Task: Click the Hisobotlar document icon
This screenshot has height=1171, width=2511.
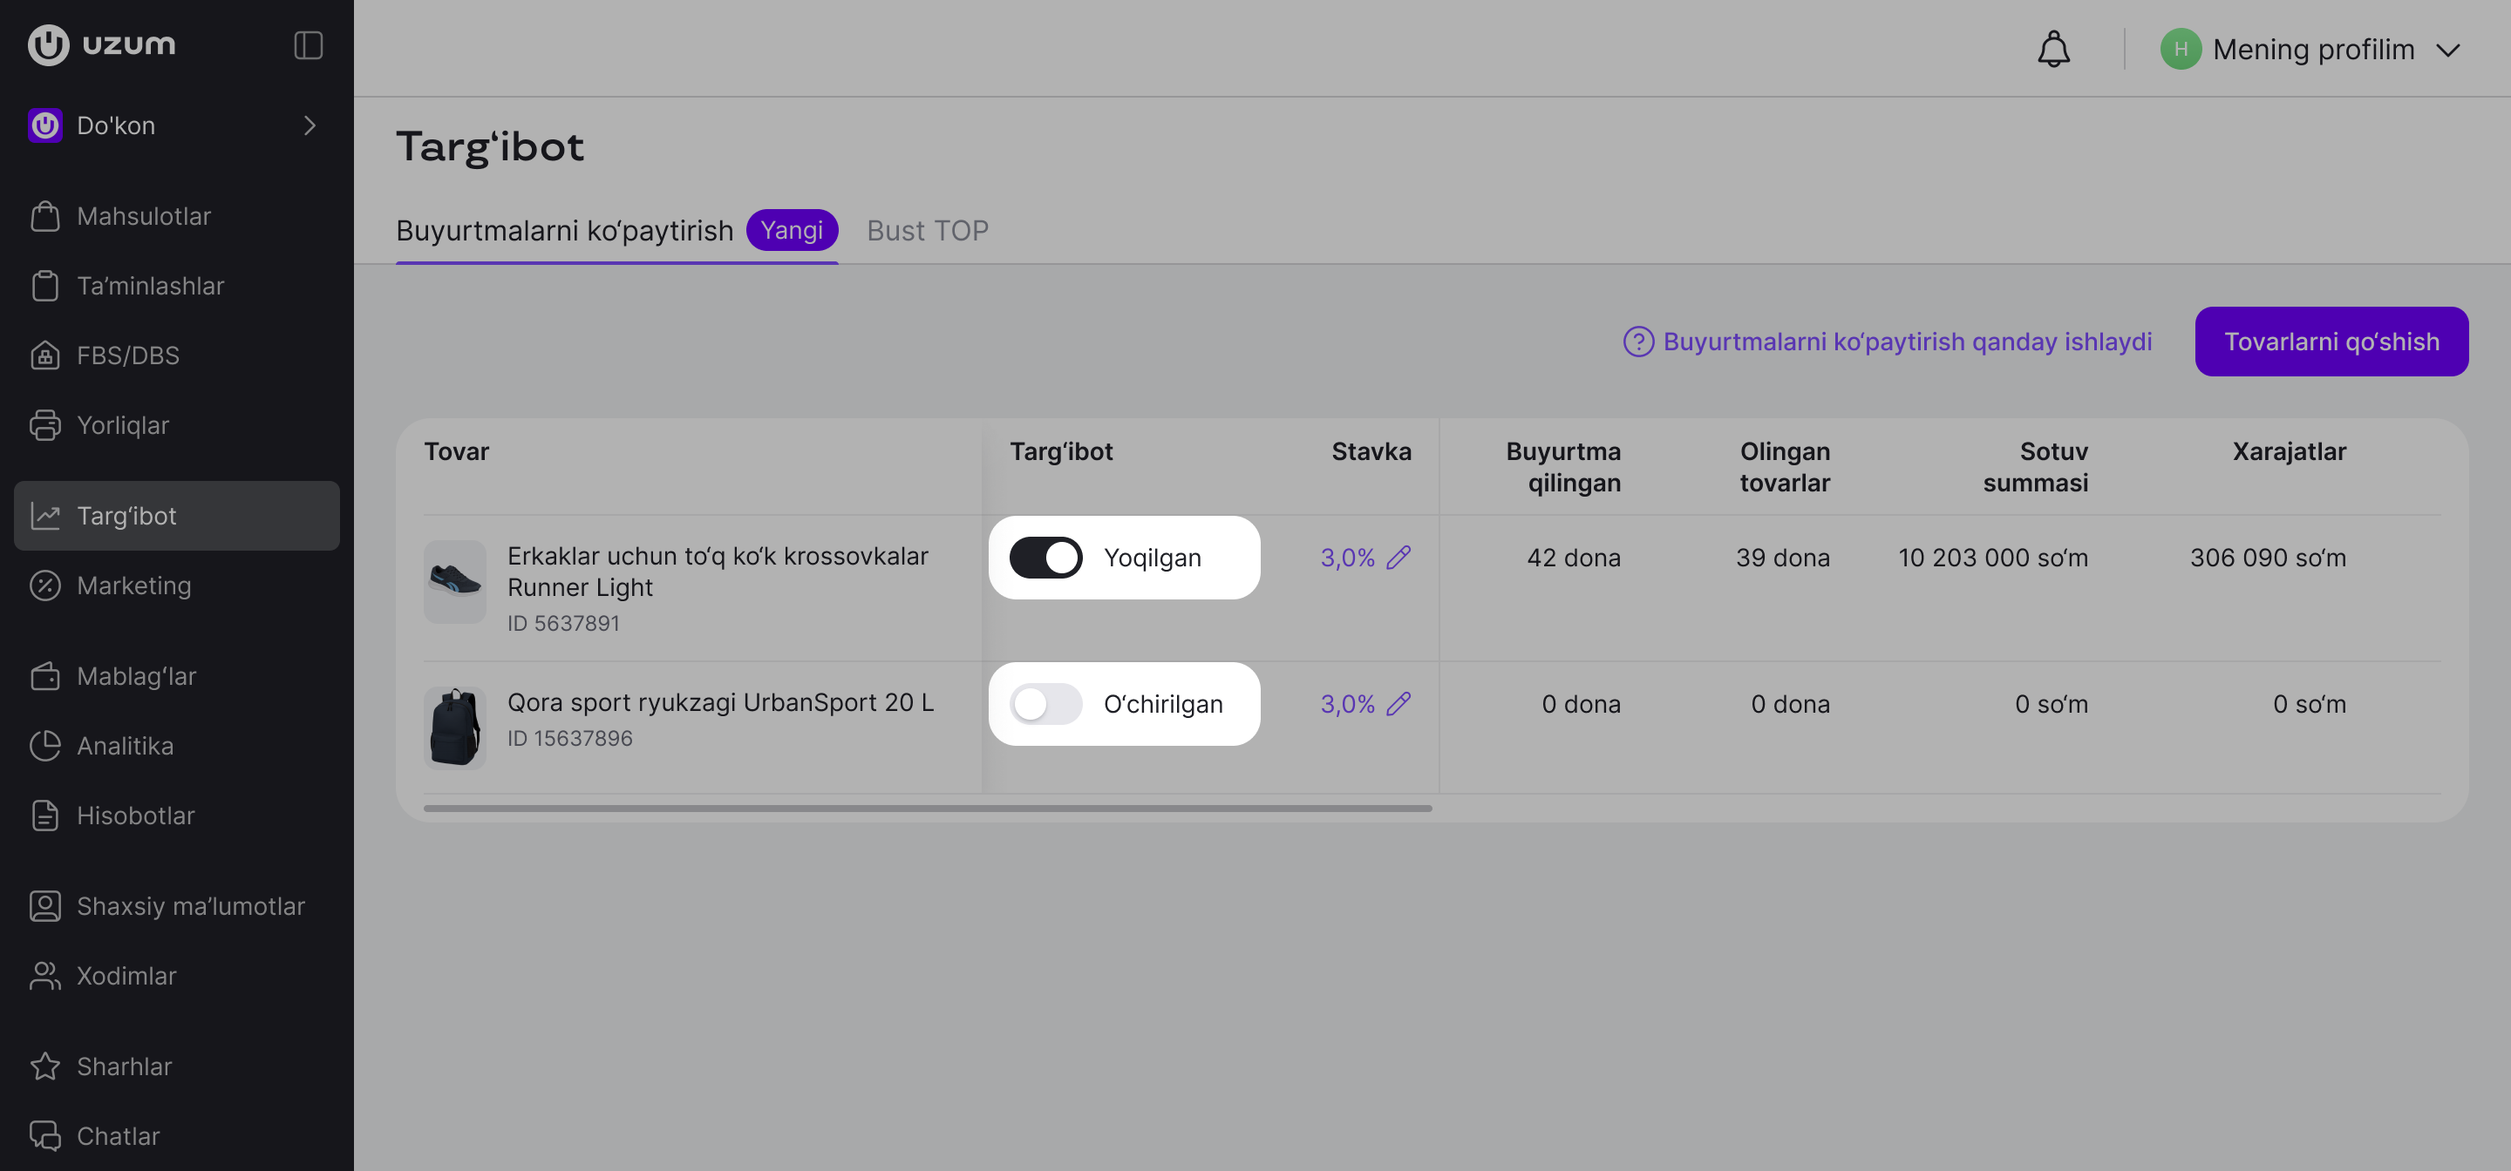Action: (x=44, y=816)
